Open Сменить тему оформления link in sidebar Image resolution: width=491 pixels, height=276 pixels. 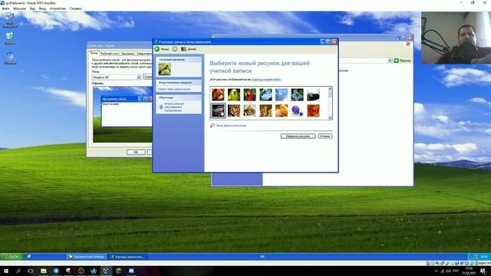pos(174,89)
